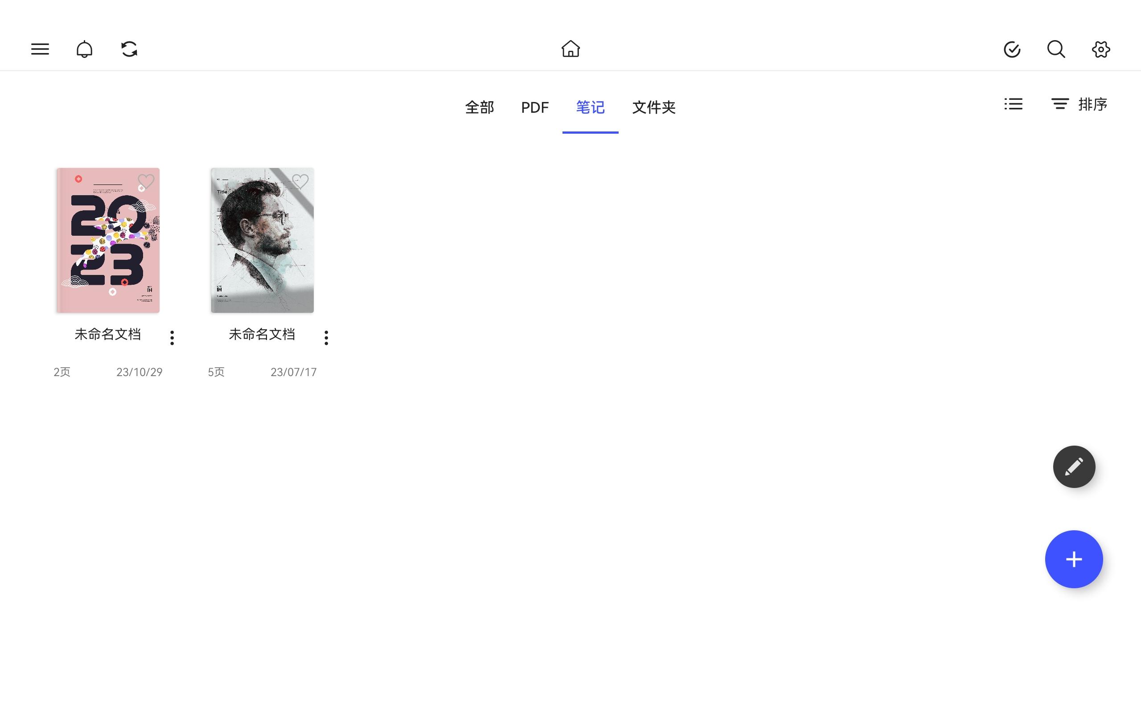The image size is (1141, 713).
Task: Go to the home icon
Action: (x=570, y=49)
